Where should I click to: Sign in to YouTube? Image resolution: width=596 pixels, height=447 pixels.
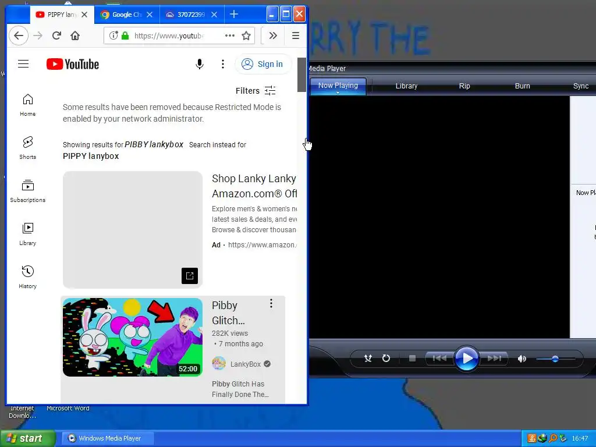pos(263,64)
